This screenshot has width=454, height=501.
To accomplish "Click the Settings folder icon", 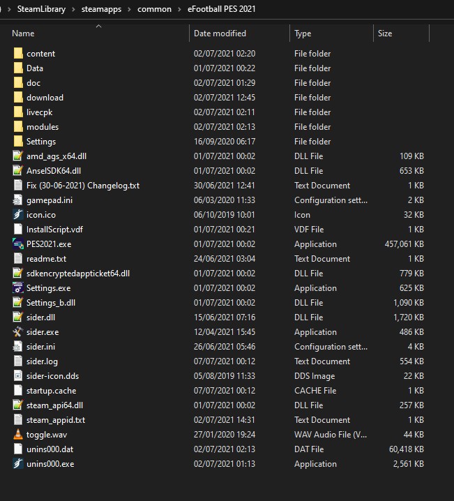I will click(x=18, y=141).
